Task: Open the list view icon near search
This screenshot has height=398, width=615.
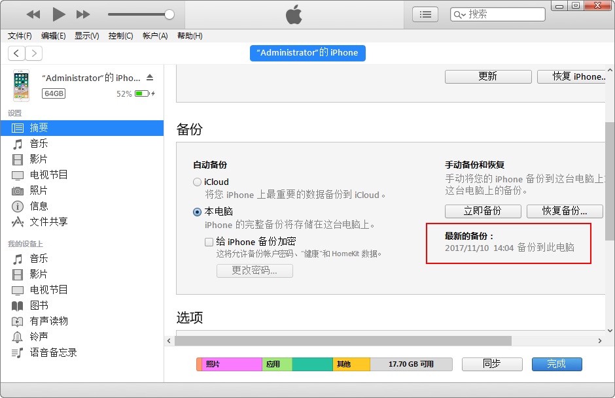Action: pos(425,14)
